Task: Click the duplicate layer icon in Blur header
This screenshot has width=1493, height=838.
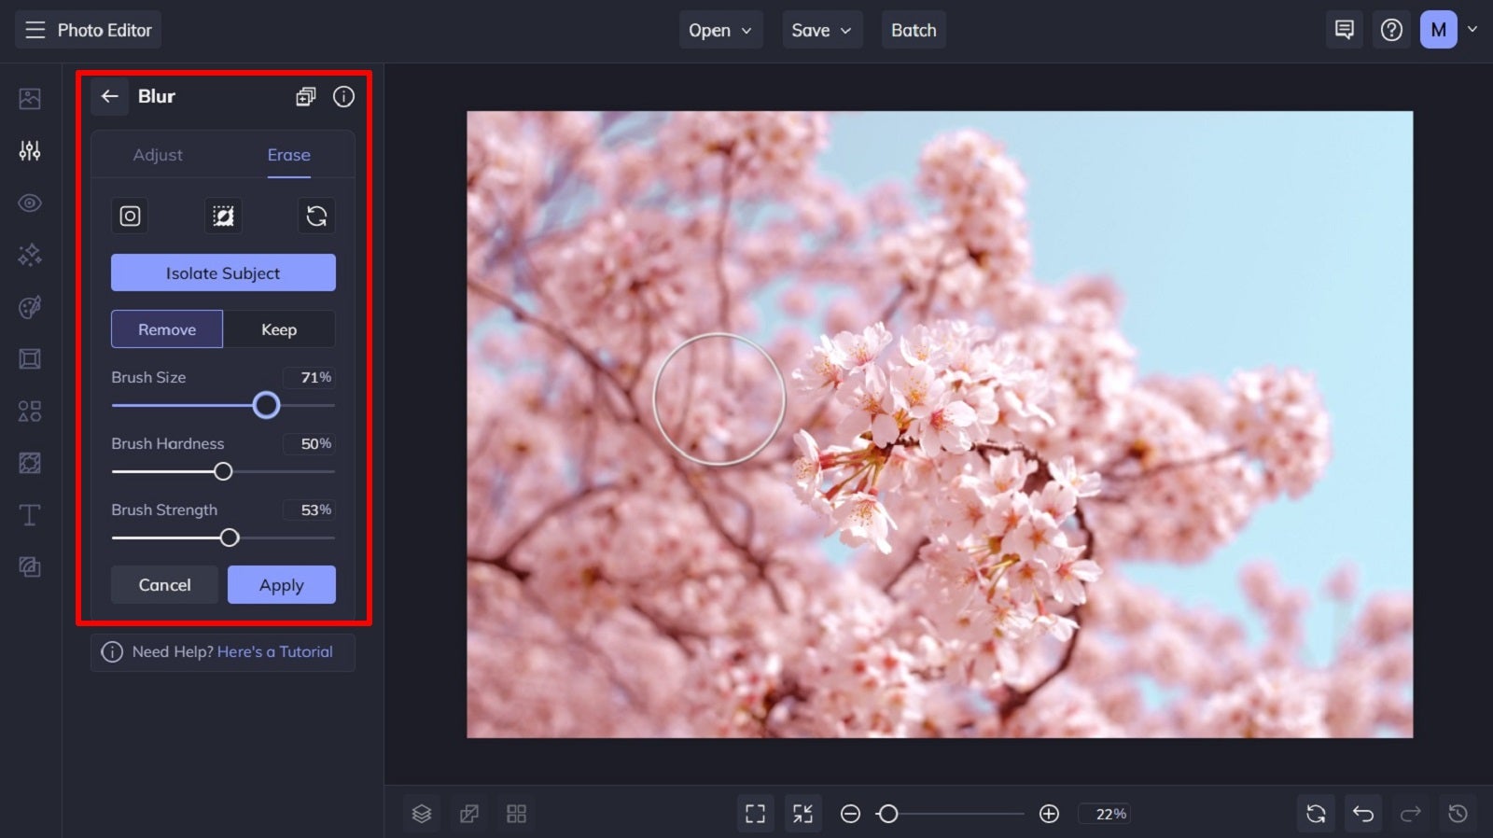Action: (x=306, y=96)
